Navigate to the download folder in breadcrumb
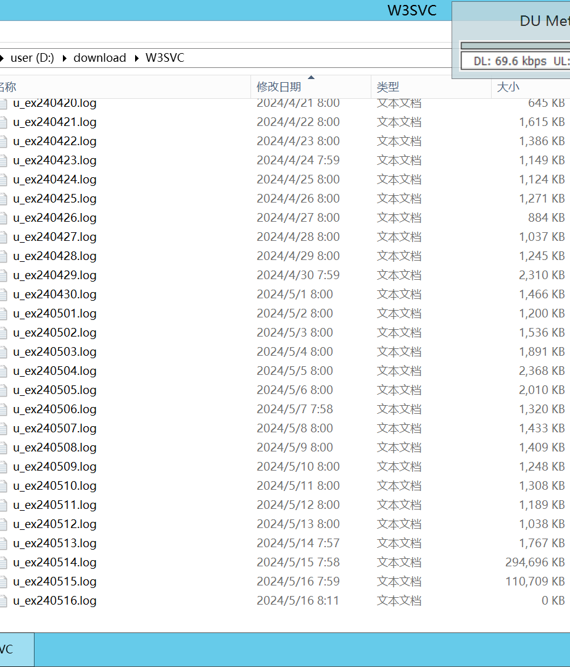This screenshot has width=570, height=667. click(x=99, y=58)
